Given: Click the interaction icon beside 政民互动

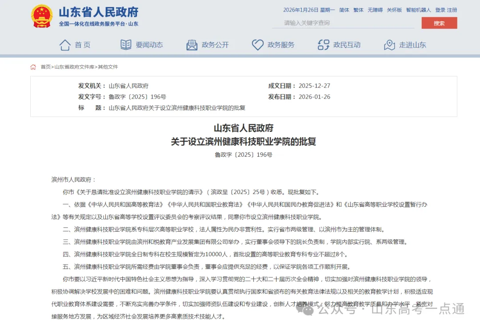Looking at the screenshot, I should (x=324, y=45).
